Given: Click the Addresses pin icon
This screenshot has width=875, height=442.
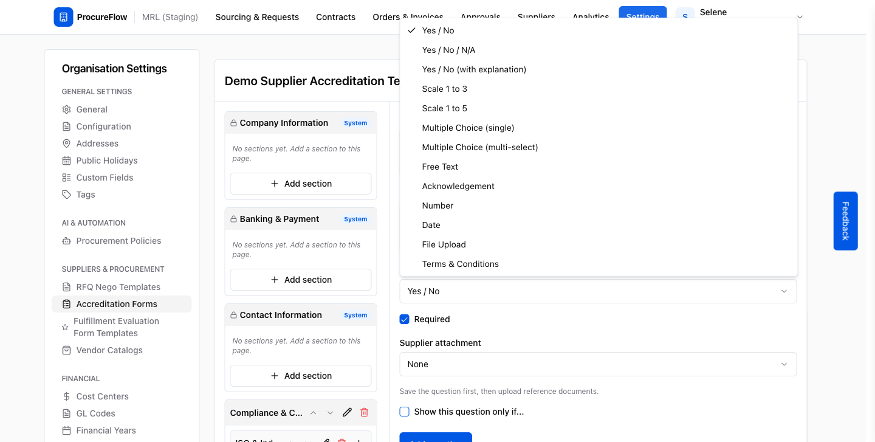Looking at the screenshot, I should tap(67, 143).
